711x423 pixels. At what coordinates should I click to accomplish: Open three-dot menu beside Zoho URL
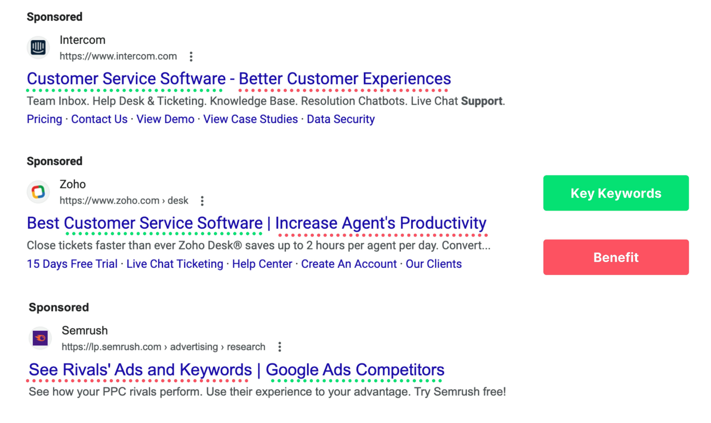tap(202, 201)
